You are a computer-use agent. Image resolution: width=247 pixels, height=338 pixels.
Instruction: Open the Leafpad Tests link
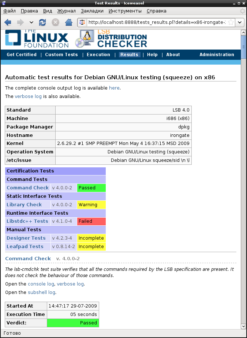[25, 246]
